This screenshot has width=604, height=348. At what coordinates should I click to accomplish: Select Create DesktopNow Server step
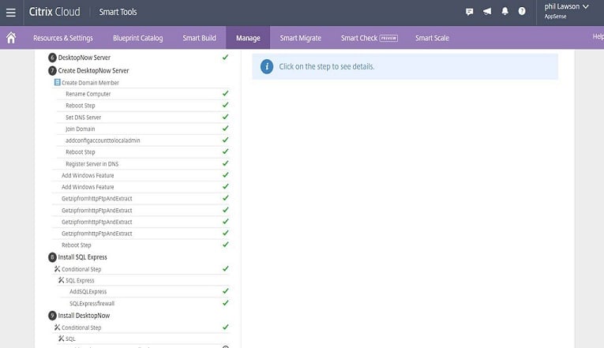point(93,71)
